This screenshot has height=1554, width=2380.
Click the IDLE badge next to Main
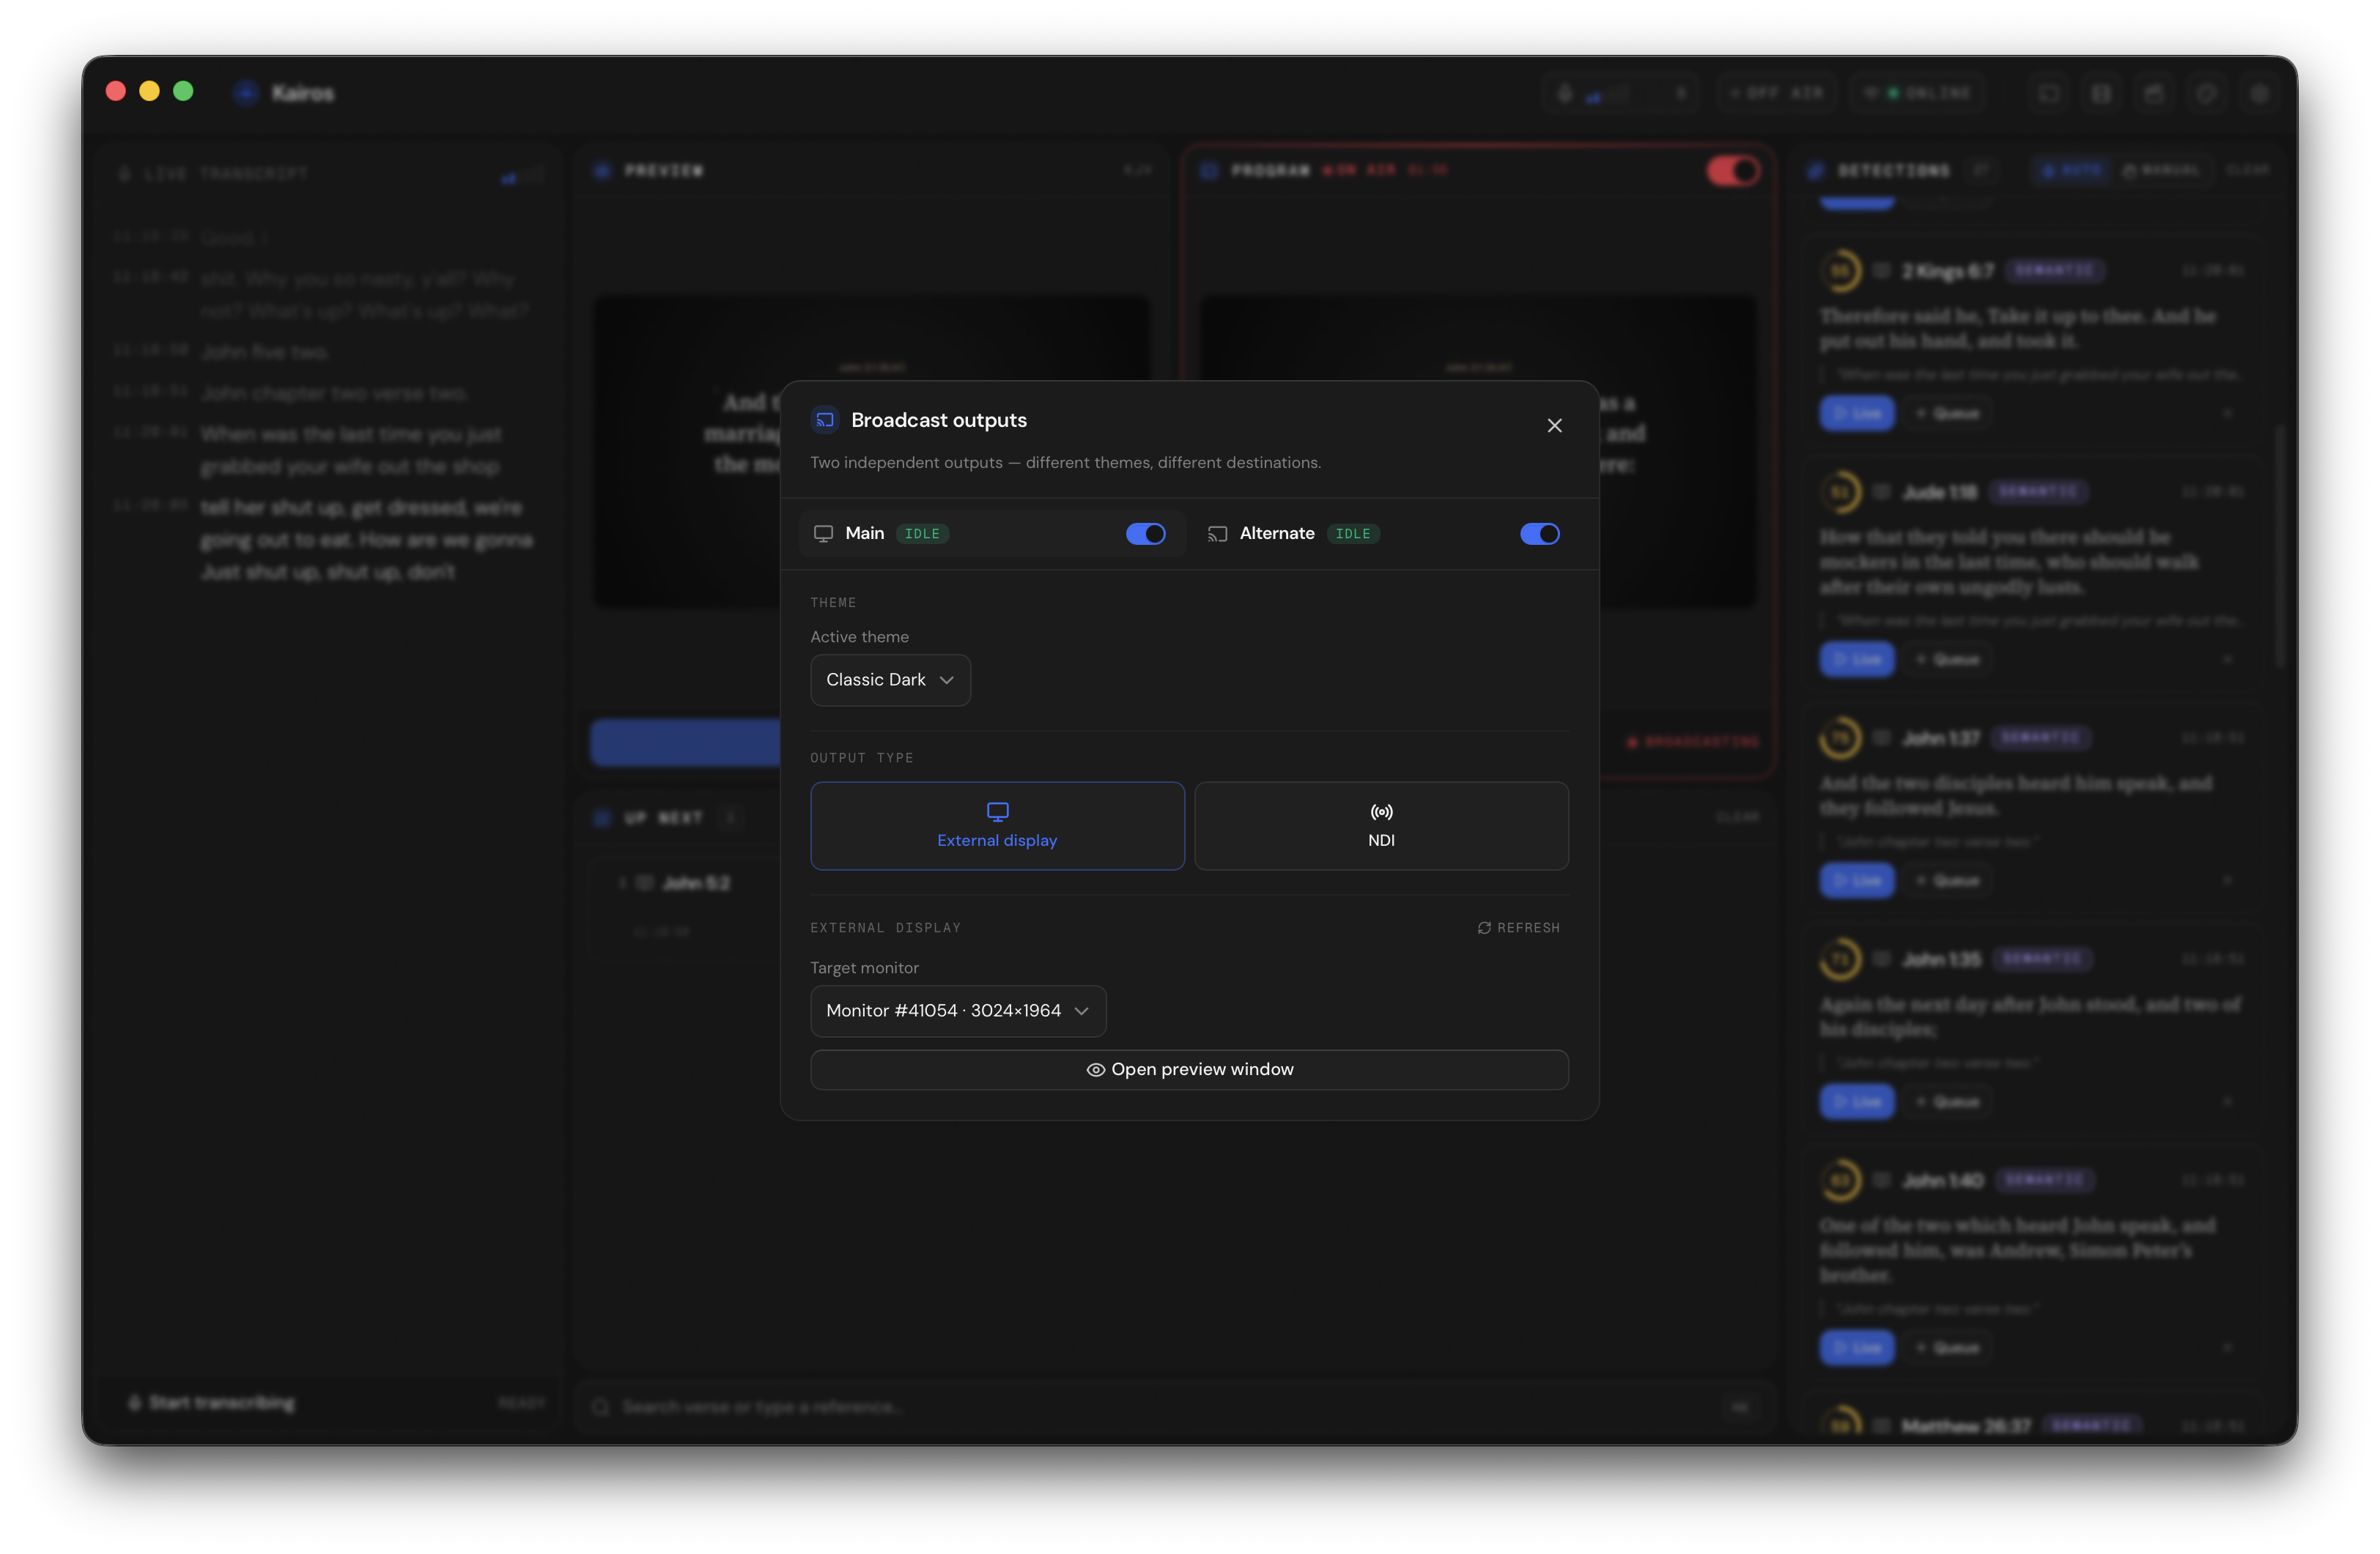922,534
